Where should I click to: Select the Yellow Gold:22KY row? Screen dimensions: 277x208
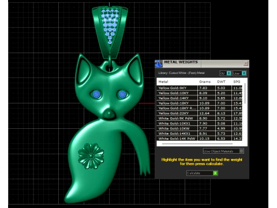pyautogui.click(x=200, y=113)
